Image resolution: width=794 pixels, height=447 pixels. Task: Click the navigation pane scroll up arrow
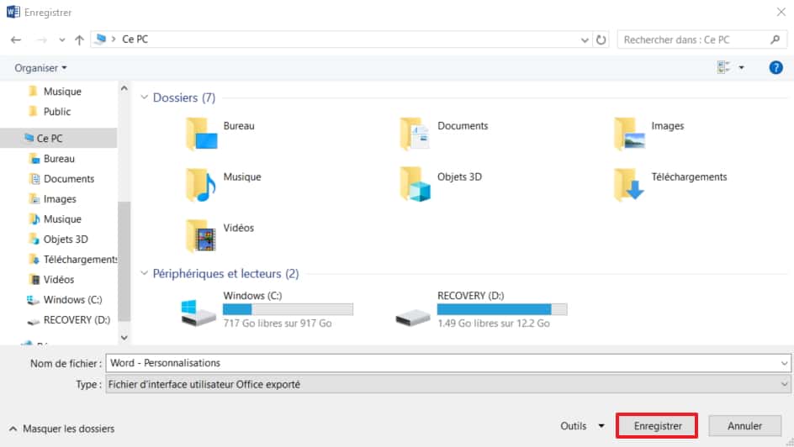point(124,88)
